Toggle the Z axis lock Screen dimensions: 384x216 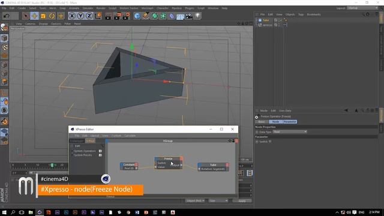89,16
